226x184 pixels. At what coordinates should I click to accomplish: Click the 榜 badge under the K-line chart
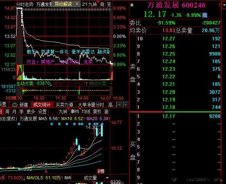click(x=101, y=171)
